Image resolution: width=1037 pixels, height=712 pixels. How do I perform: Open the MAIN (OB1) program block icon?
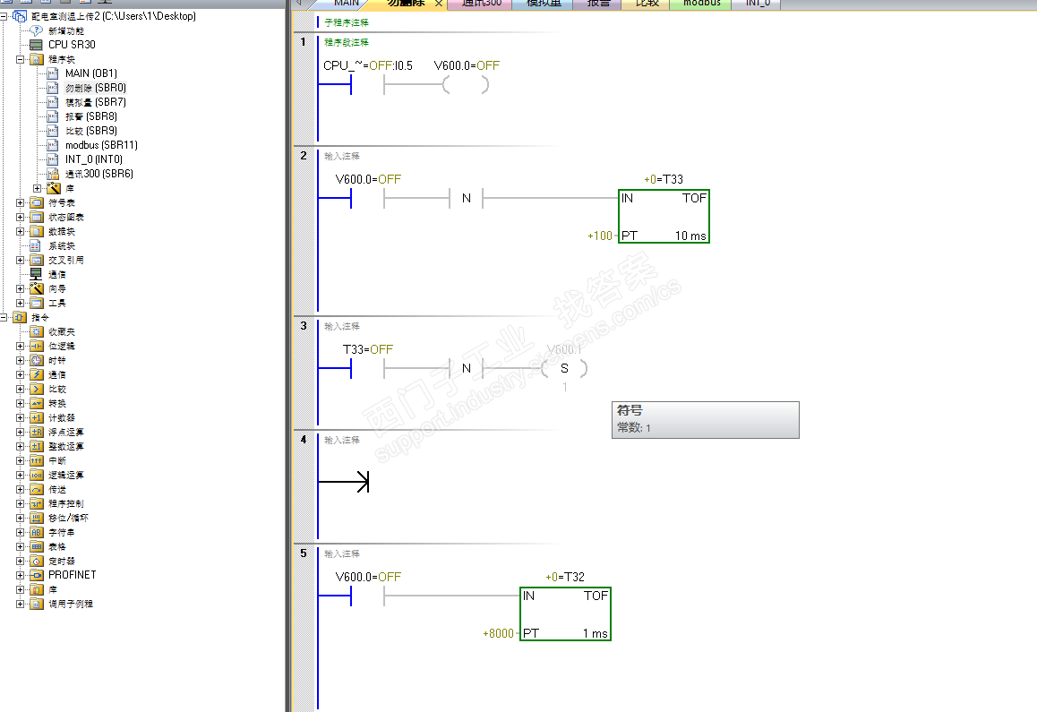coord(53,73)
